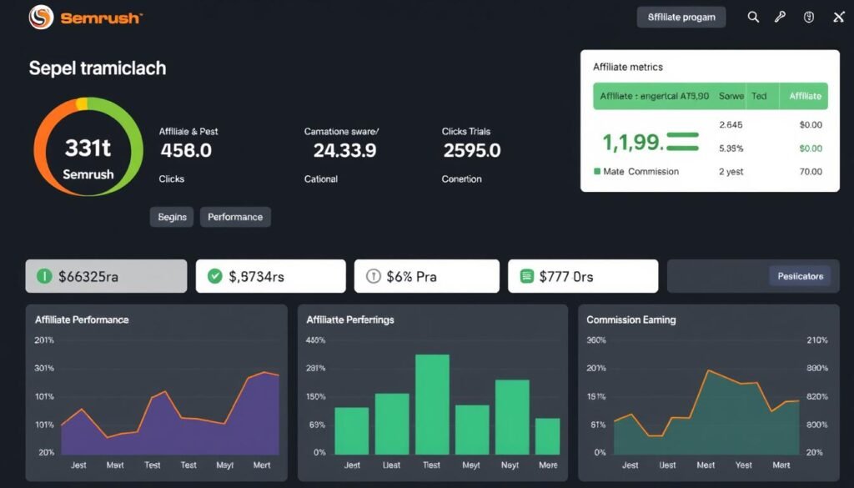The width and height of the screenshot is (854, 488).
Task: Click the tallest bar labeled Tiest
Action: point(432,405)
